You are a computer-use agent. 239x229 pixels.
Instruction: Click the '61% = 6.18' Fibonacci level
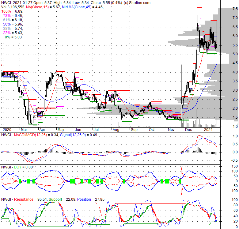click(13, 20)
